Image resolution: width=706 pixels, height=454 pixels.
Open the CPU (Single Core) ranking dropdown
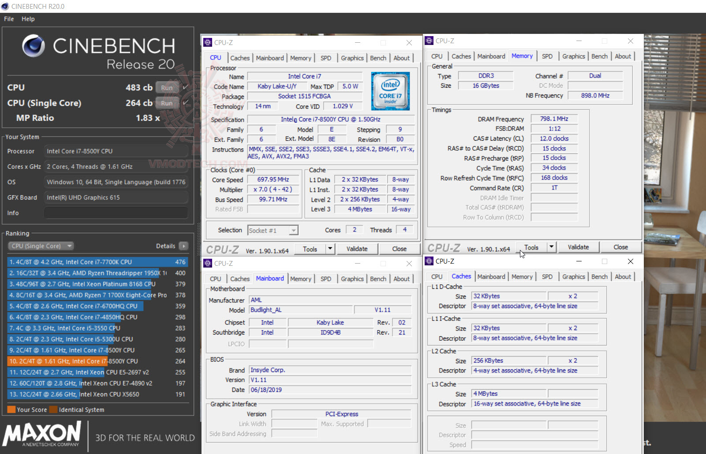(x=41, y=246)
